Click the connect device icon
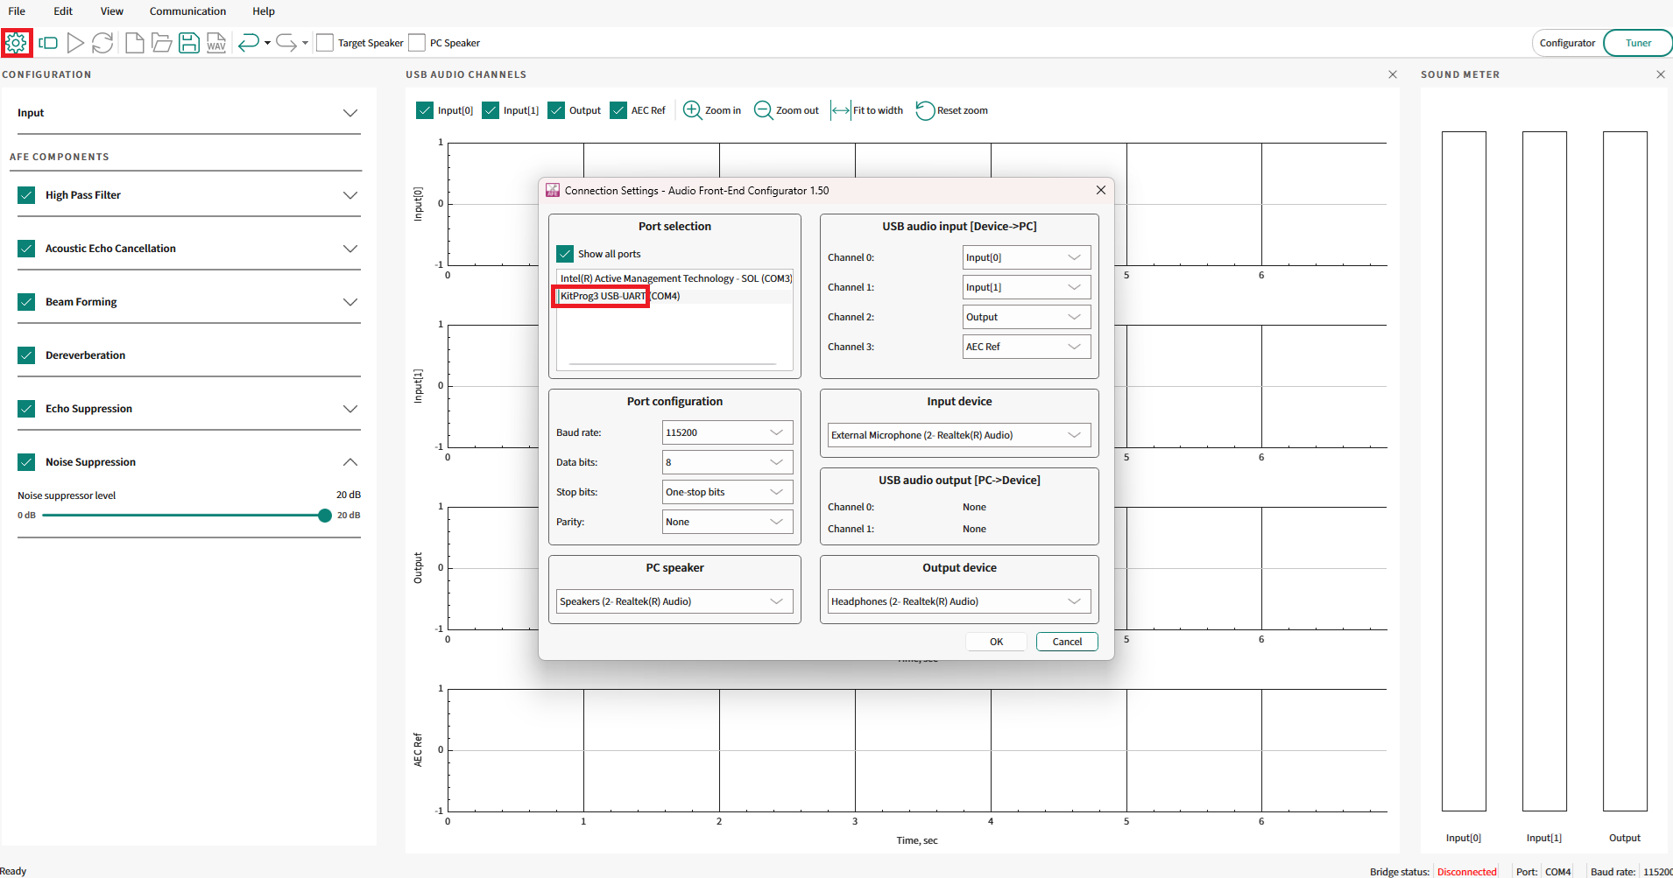The width and height of the screenshot is (1673, 878). [48, 43]
